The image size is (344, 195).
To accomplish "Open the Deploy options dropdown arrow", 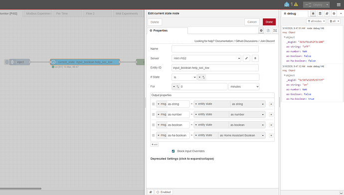I will tap(327, 4).
